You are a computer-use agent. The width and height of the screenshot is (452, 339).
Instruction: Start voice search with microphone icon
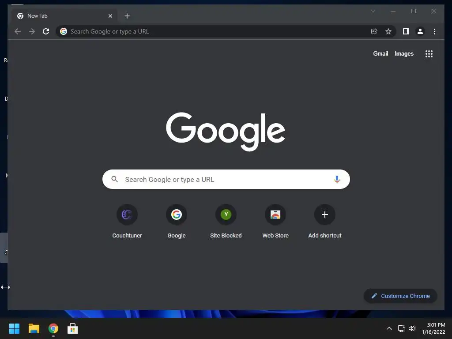337,179
